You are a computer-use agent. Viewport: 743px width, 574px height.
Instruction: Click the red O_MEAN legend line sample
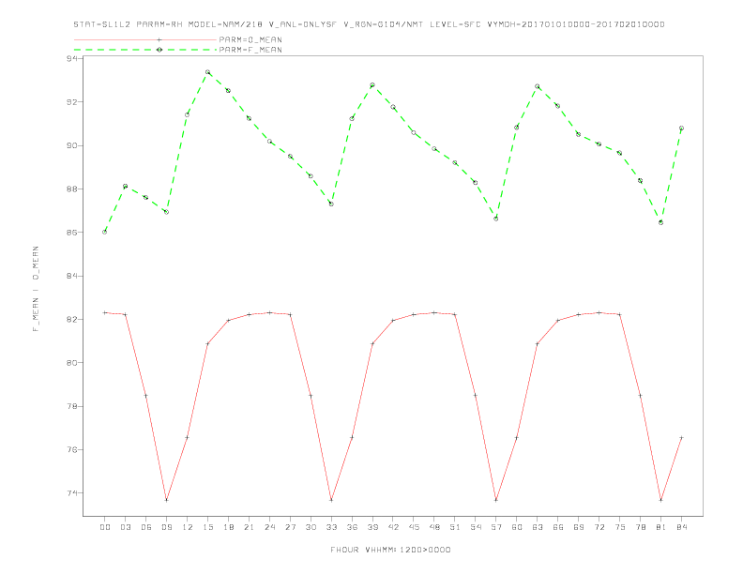tap(145, 39)
